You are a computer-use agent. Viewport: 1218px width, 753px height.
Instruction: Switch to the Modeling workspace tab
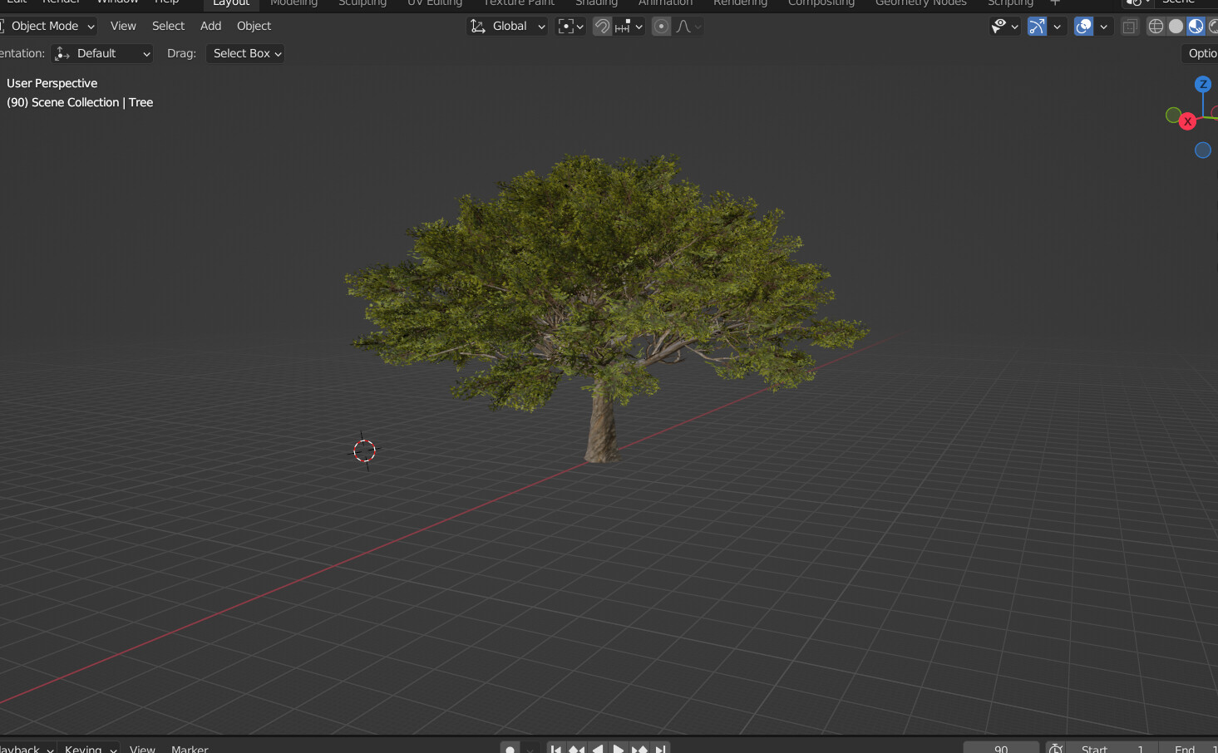(293, 3)
